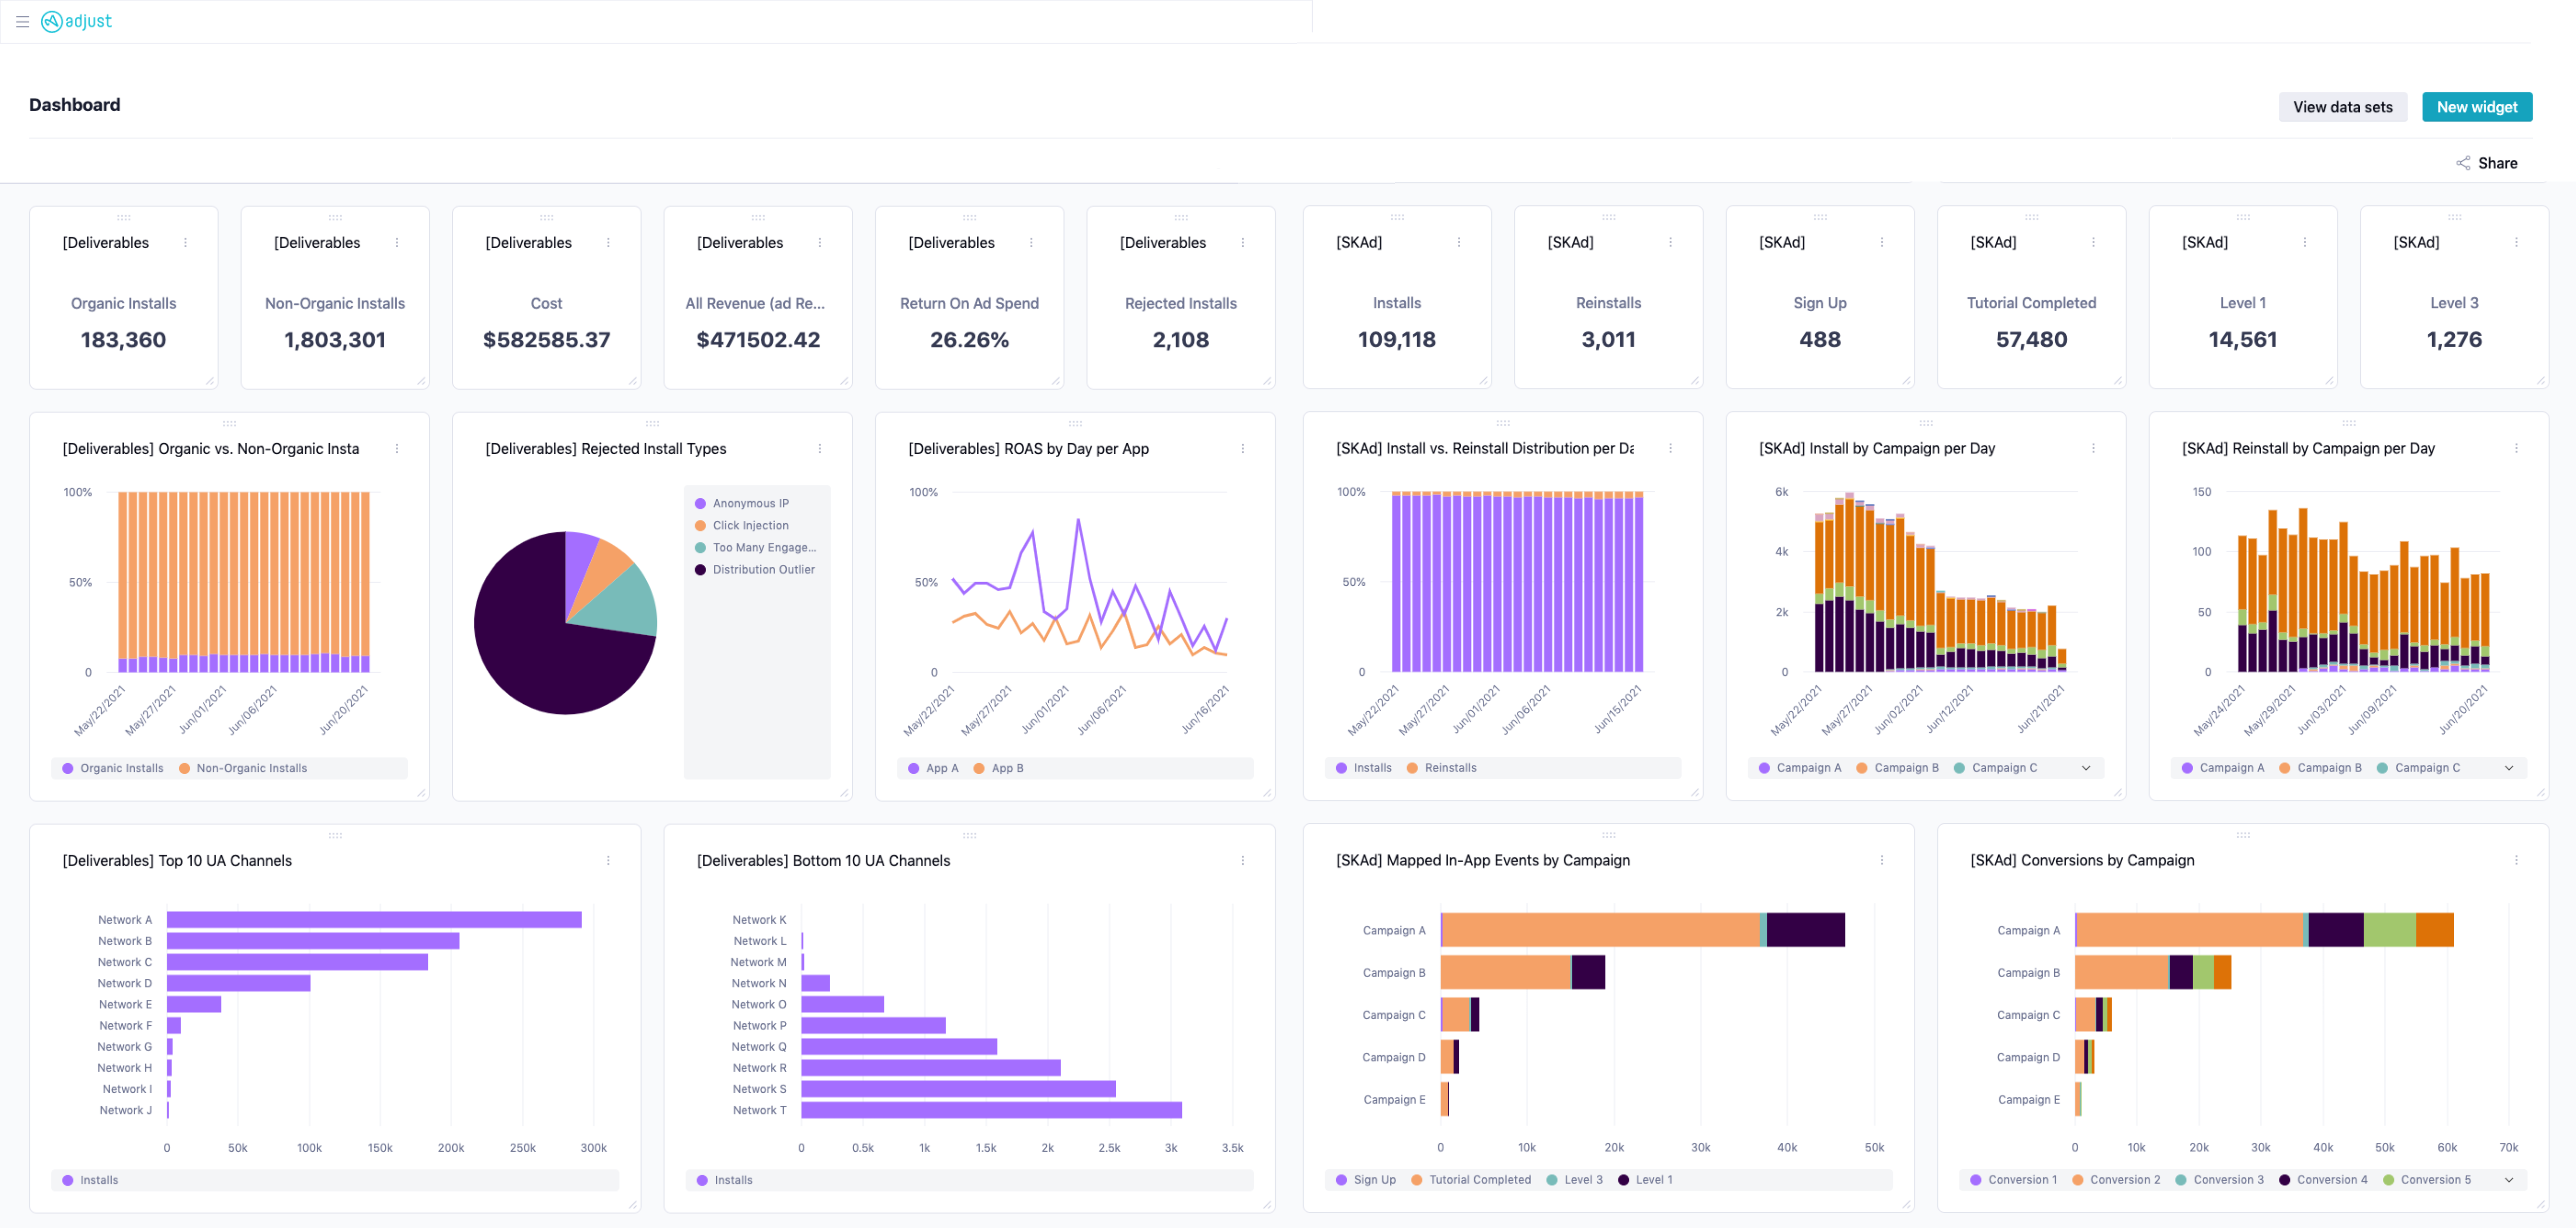Expand legend of Install by Campaign chart
Viewport: 2576px width, 1228px height.
pos(2086,768)
